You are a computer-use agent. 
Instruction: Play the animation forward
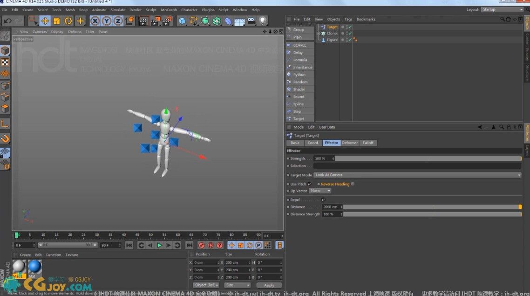[160, 245]
